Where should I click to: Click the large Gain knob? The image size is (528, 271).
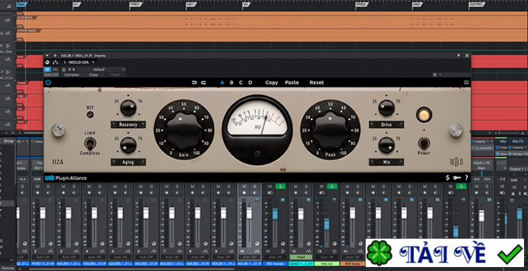179,130
